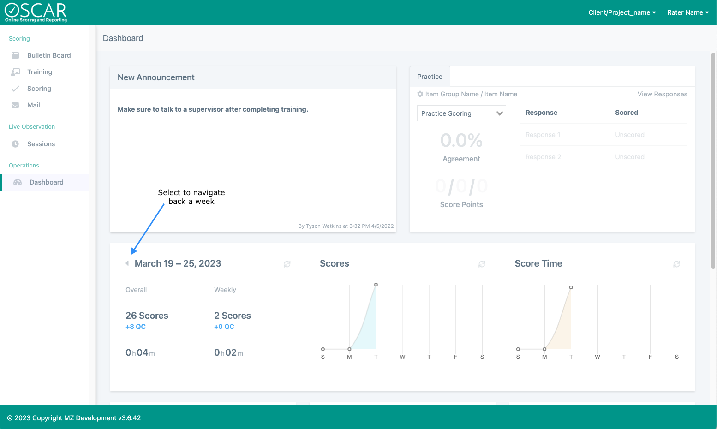Click the OSCAR logo in header

[36, 12]
